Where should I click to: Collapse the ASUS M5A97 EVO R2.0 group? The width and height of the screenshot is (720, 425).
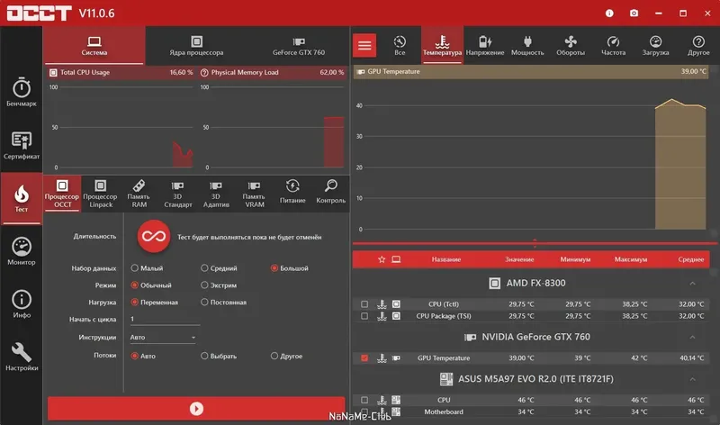click(x=692, y=379)
